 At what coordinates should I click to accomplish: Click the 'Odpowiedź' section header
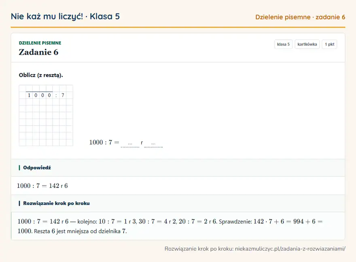click(x=178, y=168)
